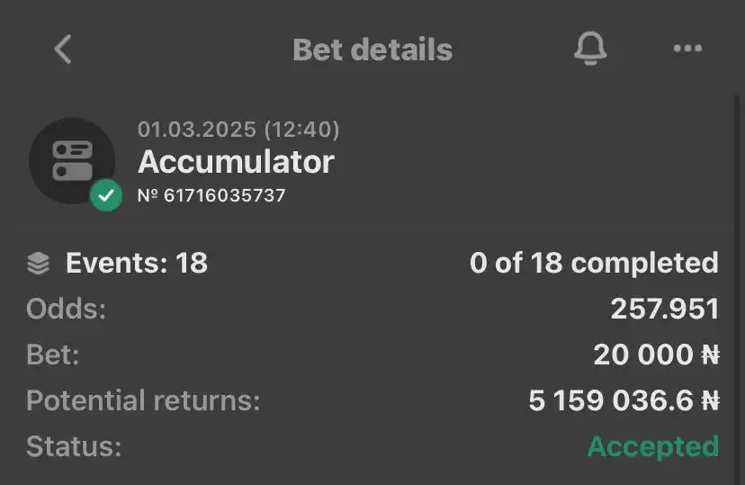Tap bet number 61716035737

pyautogui.click(x=211, y=195)
